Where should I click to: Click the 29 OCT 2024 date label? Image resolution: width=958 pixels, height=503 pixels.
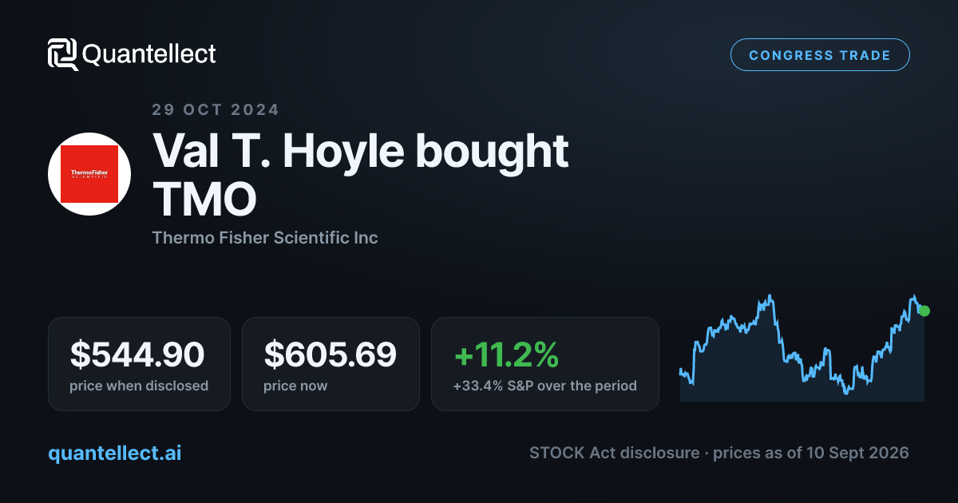pos(216,110)
